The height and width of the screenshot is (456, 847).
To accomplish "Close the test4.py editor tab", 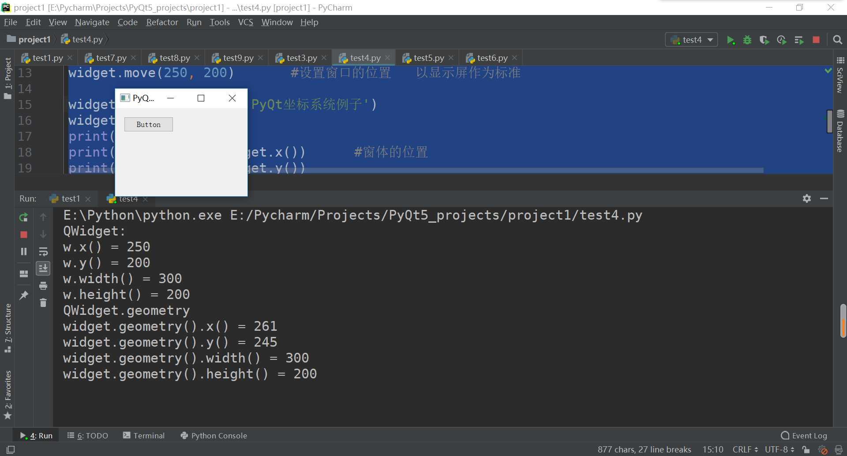I will click(x=387, y=58).
